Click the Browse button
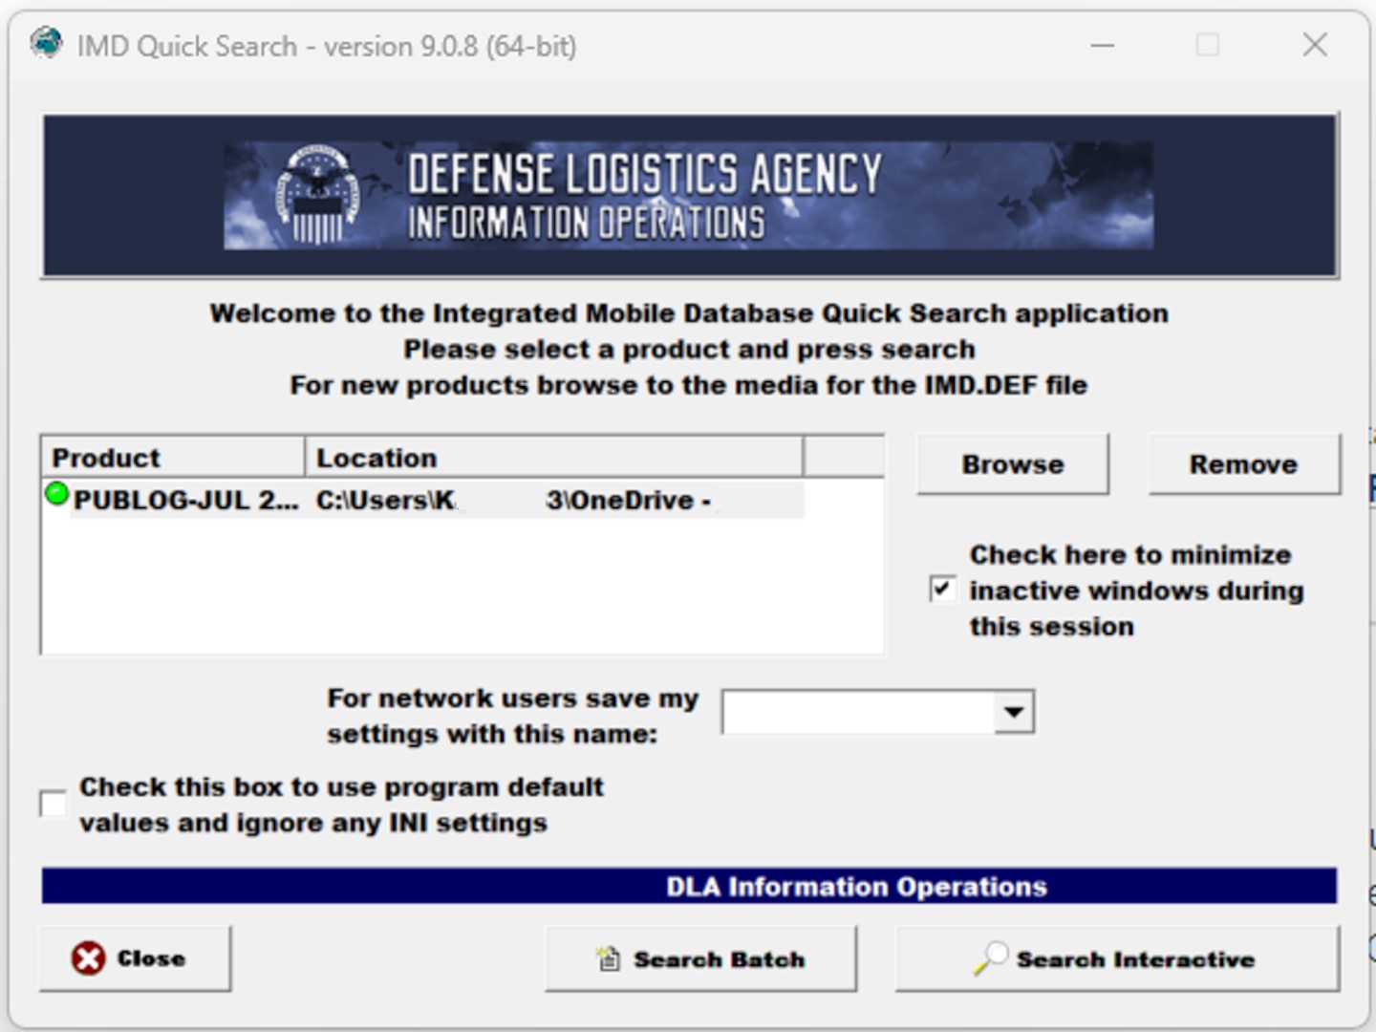The image size is (1376, 1032). click(x=1013, y=464)
